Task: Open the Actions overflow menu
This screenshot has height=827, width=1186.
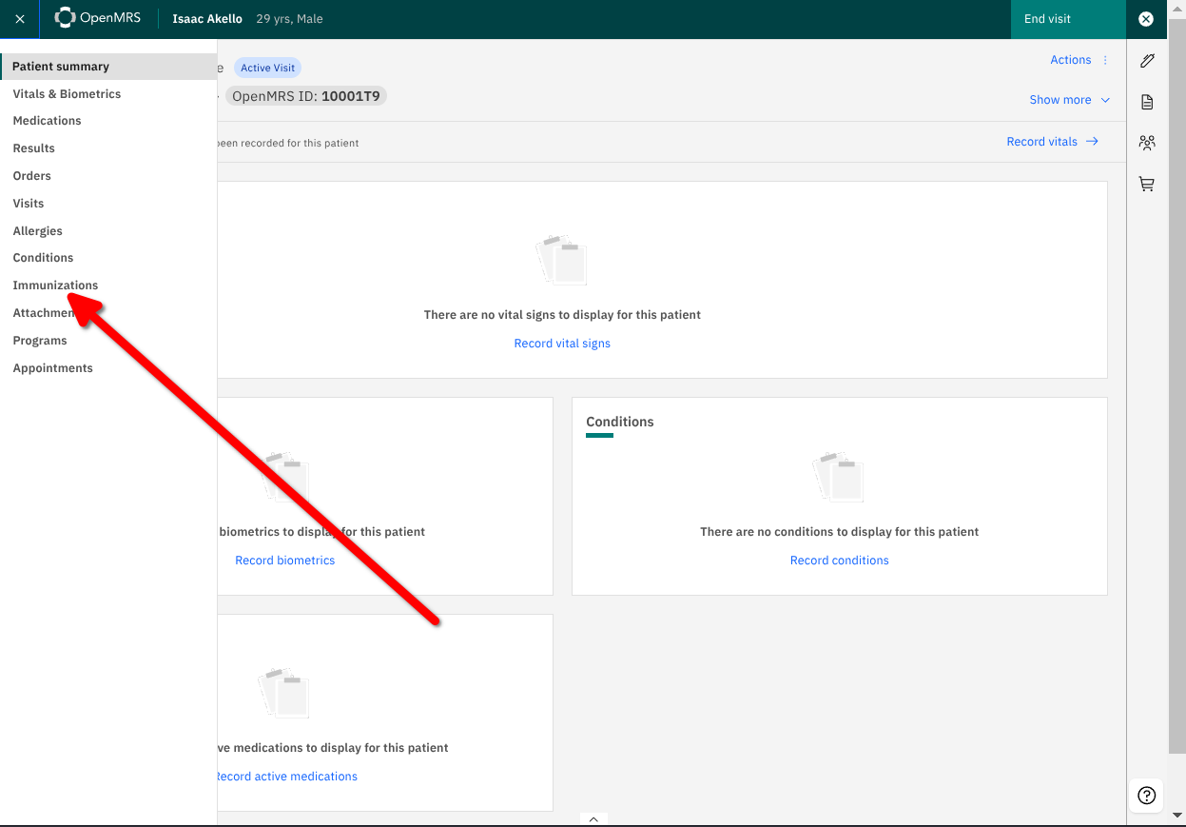Action: pos(1079,60)
